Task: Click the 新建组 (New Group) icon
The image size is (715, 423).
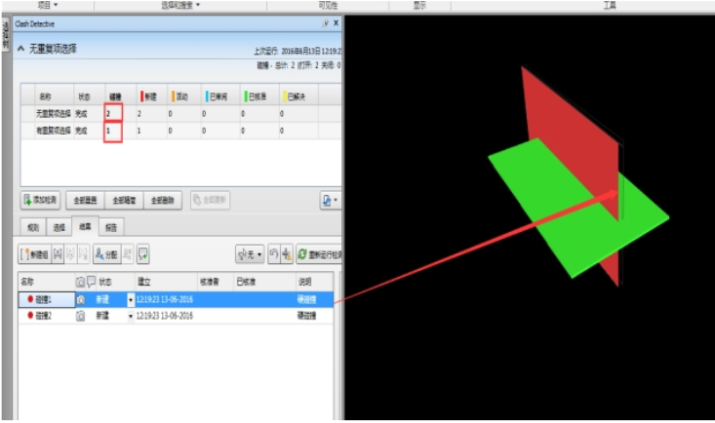Action: tap(35, 254)
